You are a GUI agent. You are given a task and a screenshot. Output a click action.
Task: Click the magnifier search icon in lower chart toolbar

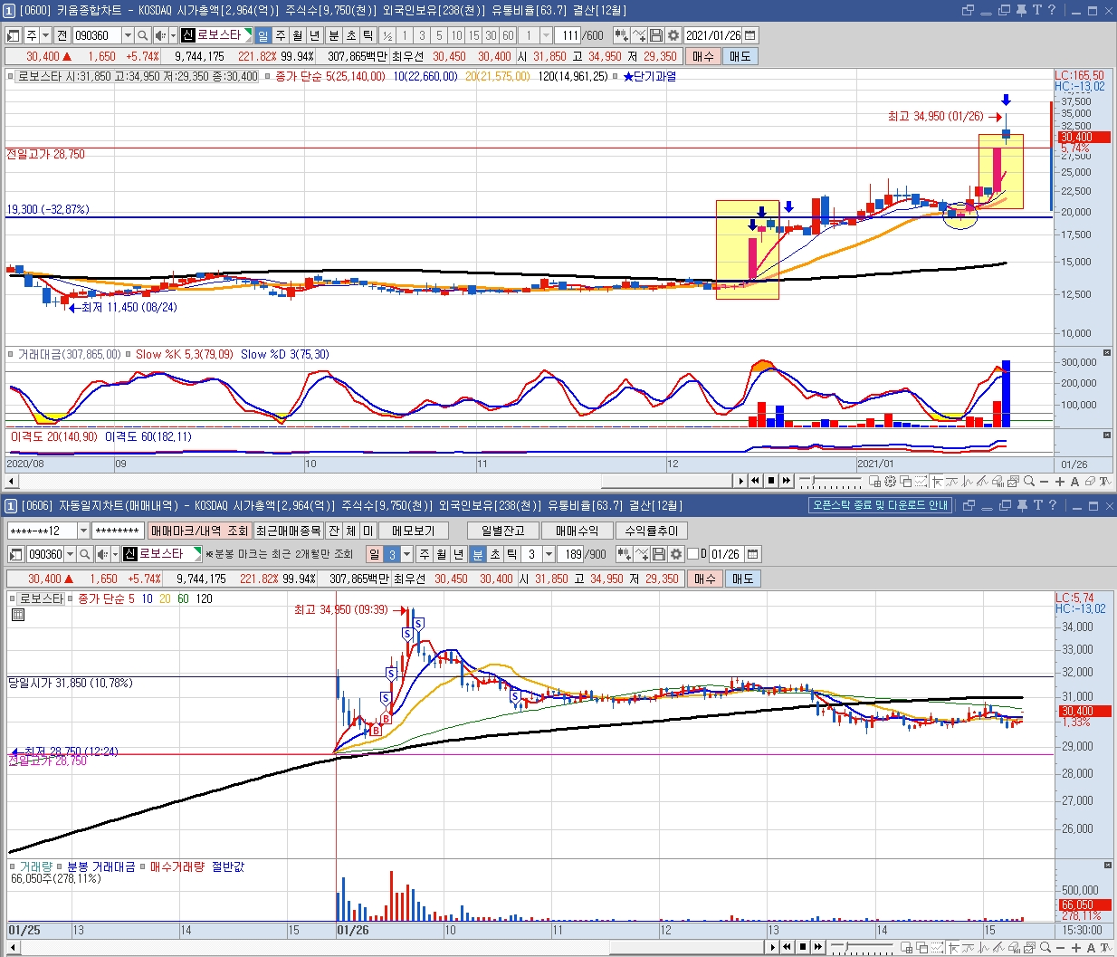tap(84, 554)
